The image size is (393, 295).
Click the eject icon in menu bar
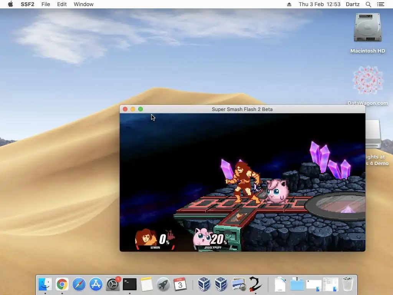coord(289,4)
